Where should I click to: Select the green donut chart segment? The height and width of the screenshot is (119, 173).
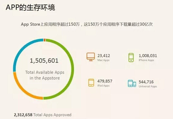pos(72,69)
